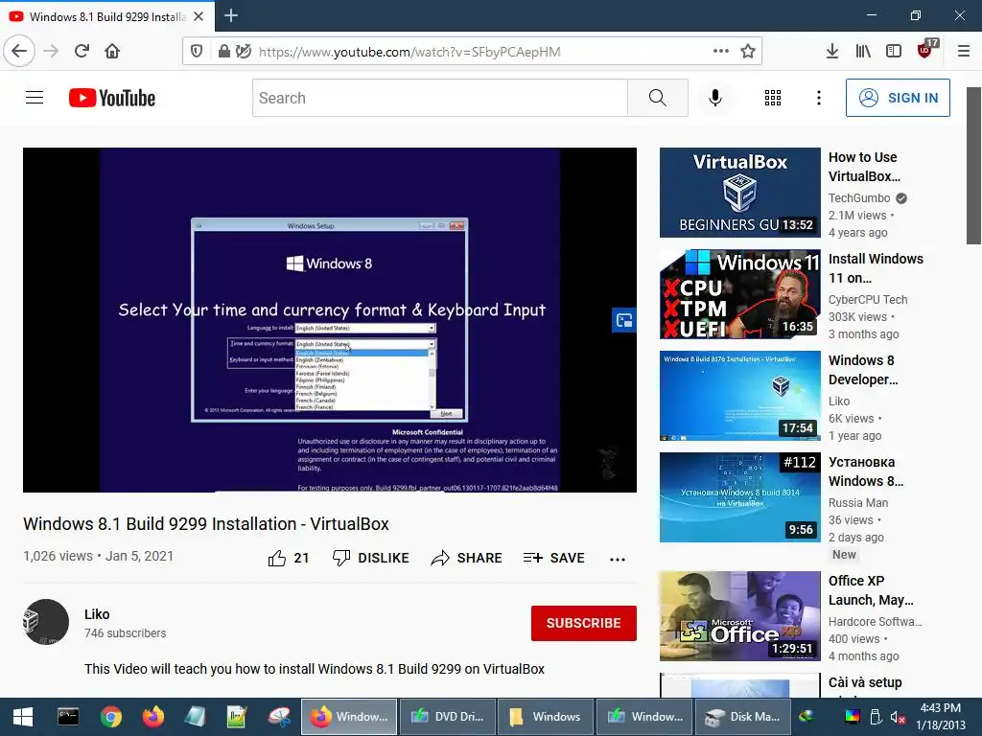Open the Cài và setup video title
Screen dimensions: 982x736
865,682
